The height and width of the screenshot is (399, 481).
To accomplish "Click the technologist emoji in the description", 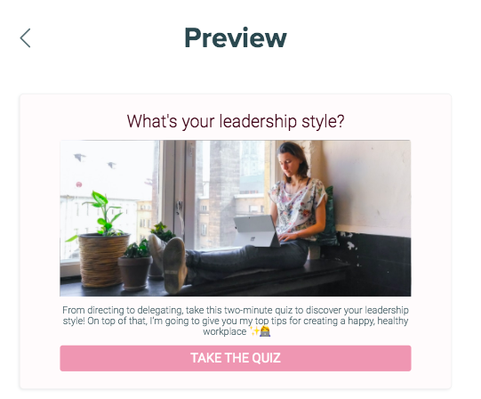I will click(x=265, y=331).
